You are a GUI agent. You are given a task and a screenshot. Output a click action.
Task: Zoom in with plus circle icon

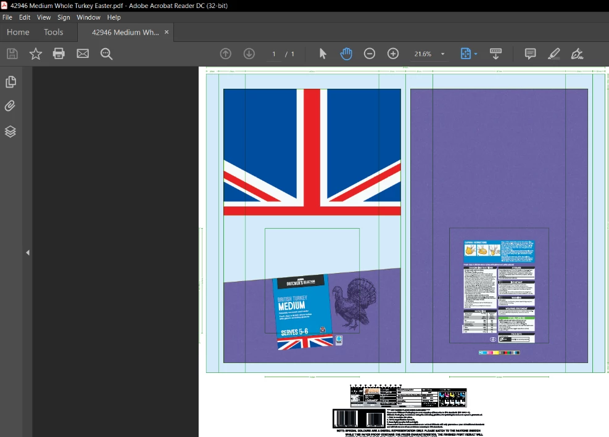393,54
